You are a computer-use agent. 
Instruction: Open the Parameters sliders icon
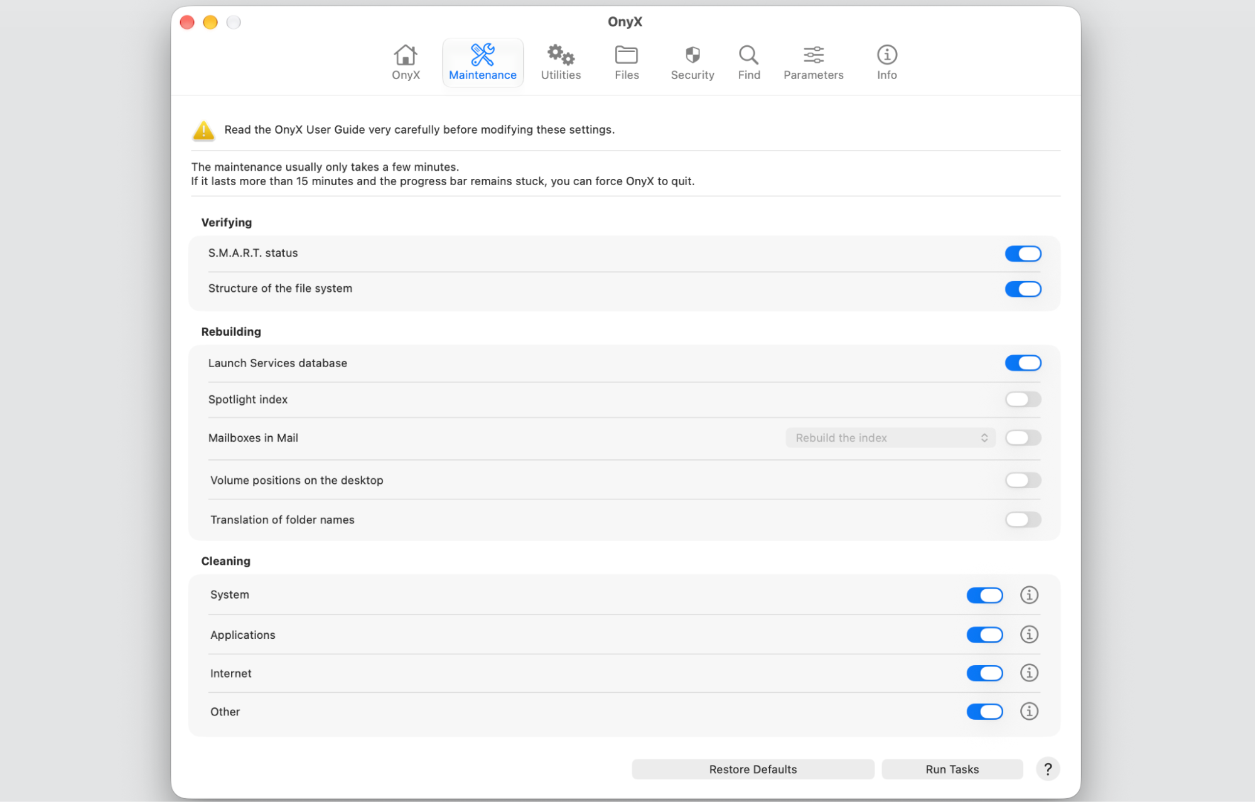813,55
